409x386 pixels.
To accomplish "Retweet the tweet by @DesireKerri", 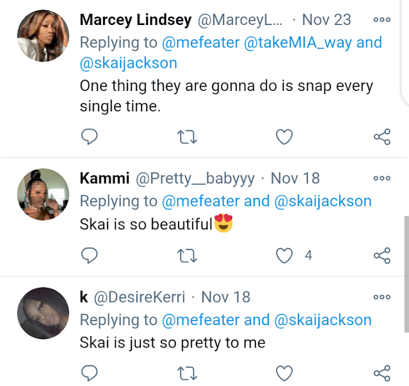I will 186,373.
